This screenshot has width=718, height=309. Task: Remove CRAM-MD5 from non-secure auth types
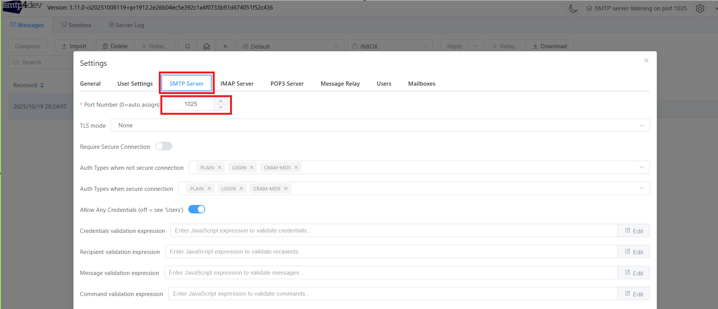pos(296,168)
